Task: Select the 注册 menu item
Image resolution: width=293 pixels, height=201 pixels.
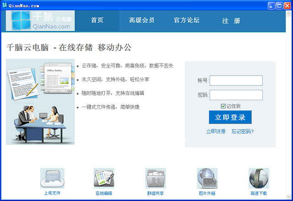Action: 231,21
